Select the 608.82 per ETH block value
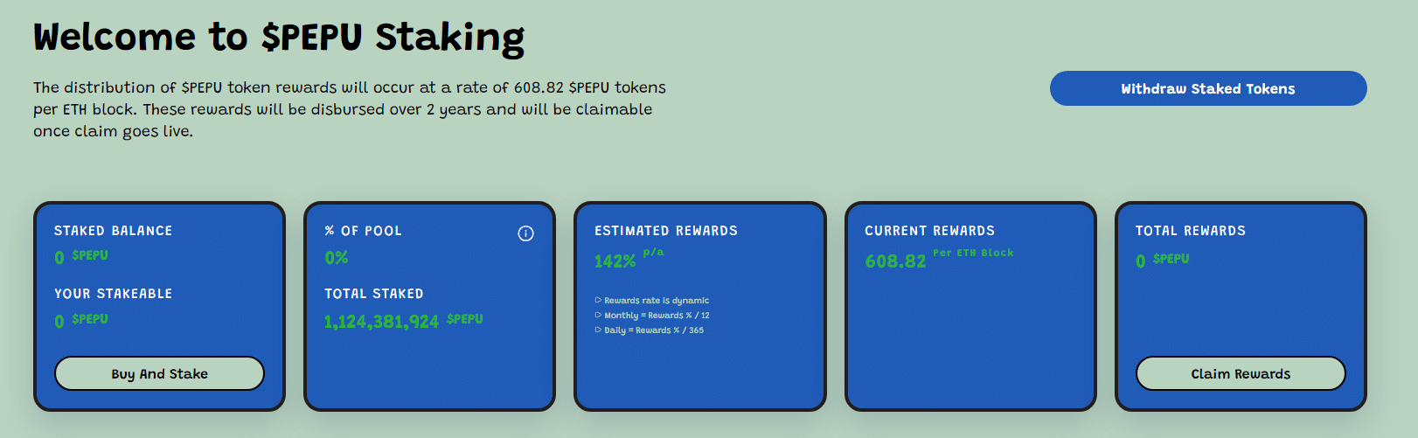 [895, 261]
